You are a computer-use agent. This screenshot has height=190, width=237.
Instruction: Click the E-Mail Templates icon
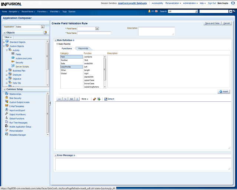(x=7, y=106)
